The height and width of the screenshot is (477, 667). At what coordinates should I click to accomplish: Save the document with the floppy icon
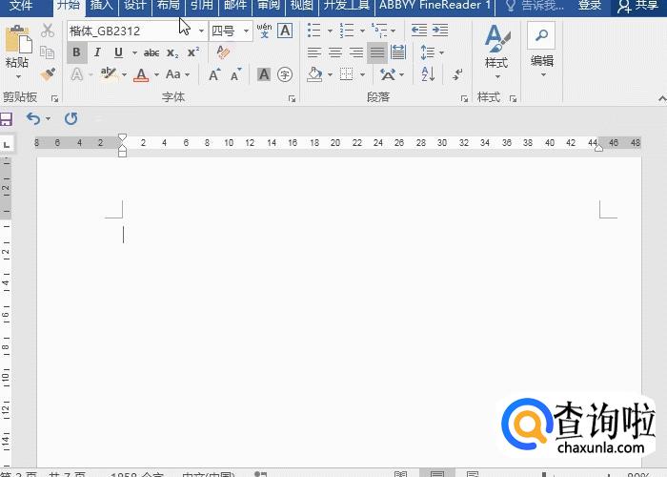6,119
